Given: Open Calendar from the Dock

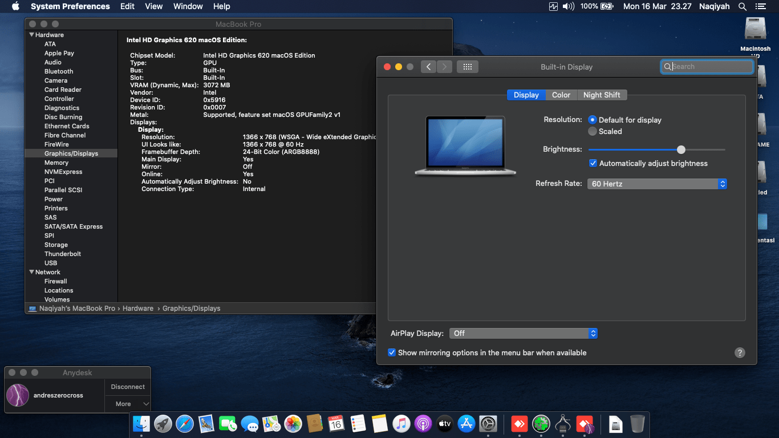Looking at the screenshot, I should [x=336, y=424].
